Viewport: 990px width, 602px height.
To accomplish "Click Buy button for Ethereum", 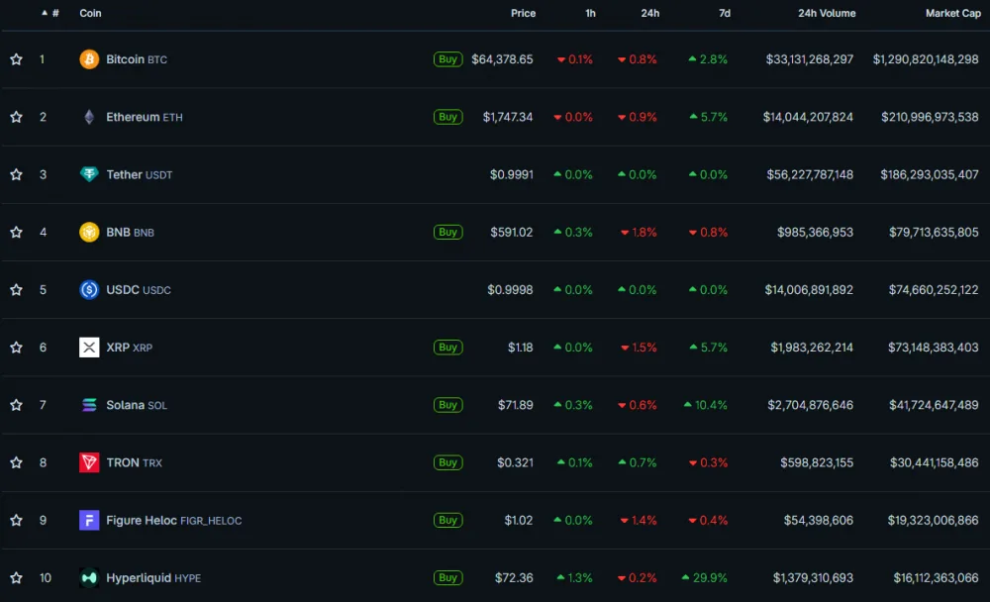I will click(x=447, y=117).
